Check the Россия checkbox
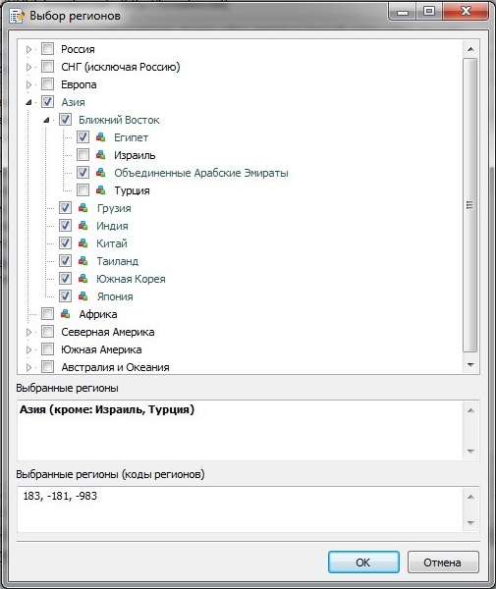Screen dimensions: 496x589 (x=47, y=49)
